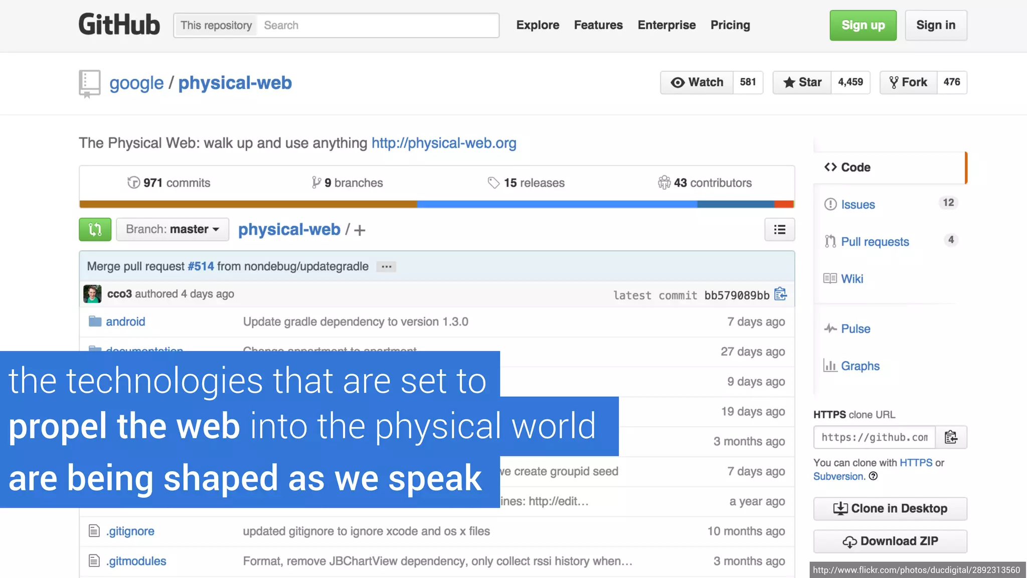
Task: Click the Star button
Action: point(802,82)
